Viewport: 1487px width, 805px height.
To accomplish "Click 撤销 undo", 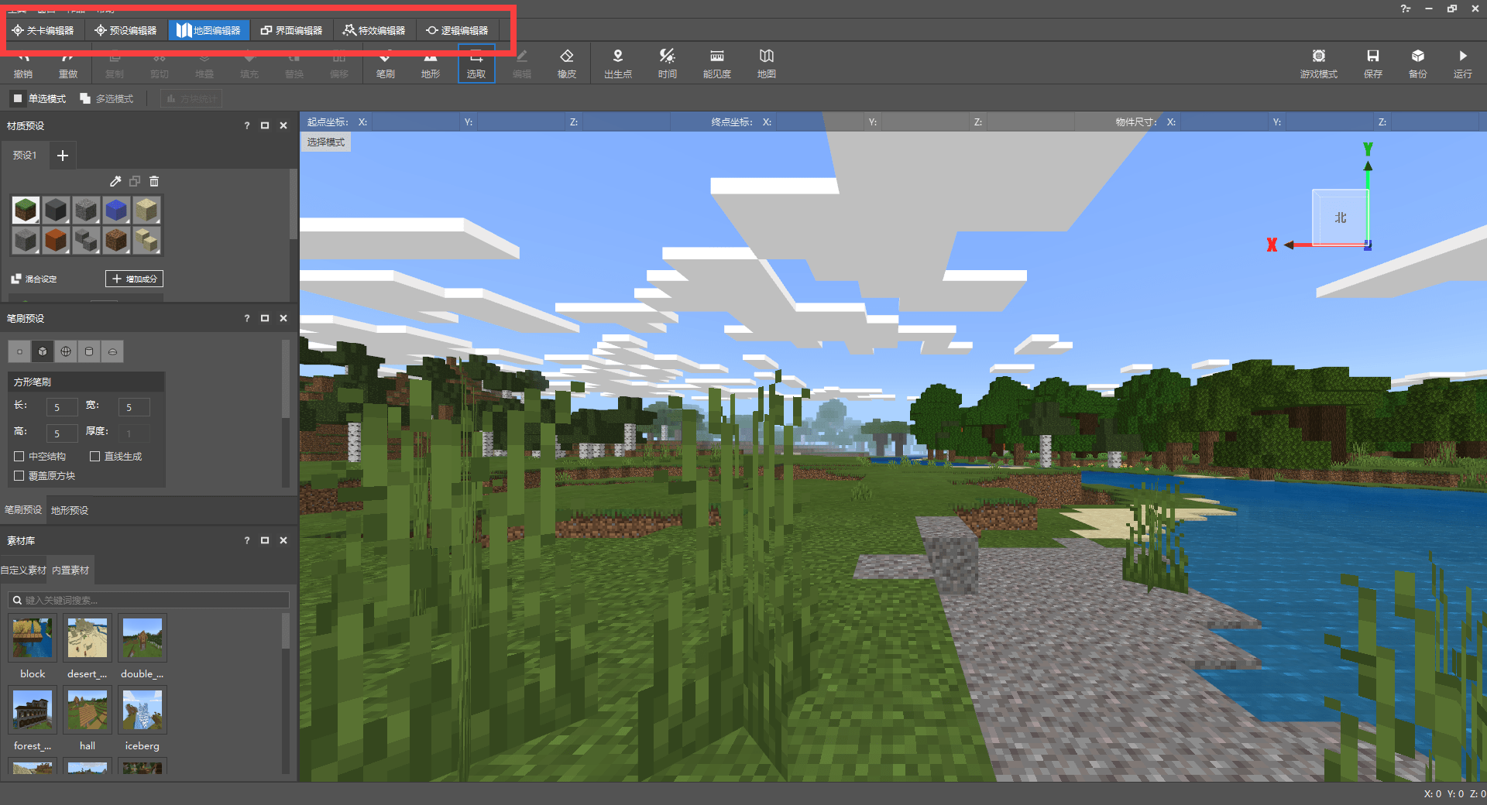I will pos(23,65).
